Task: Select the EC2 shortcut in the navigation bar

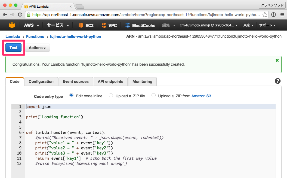Action: point(86,25)
